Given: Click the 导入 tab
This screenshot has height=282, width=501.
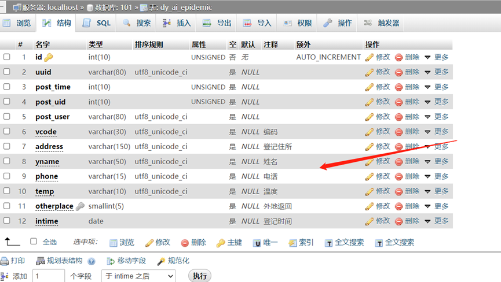Looking at the screenshot, I should 257,23.
